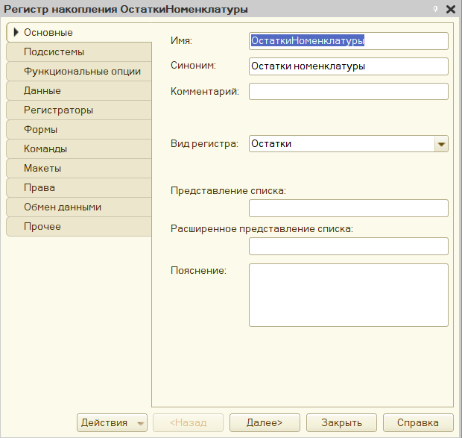The height and width of the screenshot is (438, 462).
Task: Show the Макеты tab
Action: (x=79, y=169)
